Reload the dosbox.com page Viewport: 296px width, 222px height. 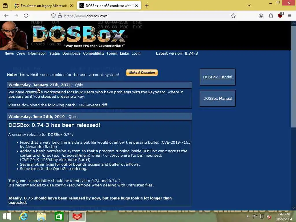coord(26,16)
